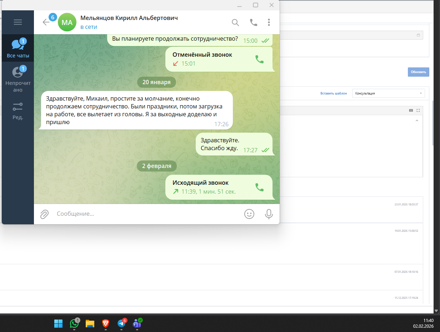
Task: Open the emoji picker
Action: click(249, 214)
